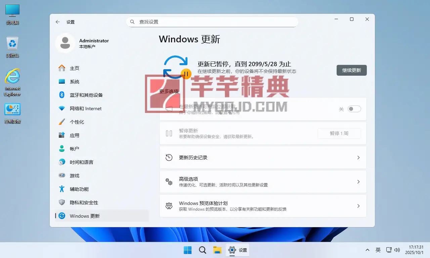The image size is (430, 258).
Task: Select the Personalization paintbrush icon
Action: click(x=62, y=122)
